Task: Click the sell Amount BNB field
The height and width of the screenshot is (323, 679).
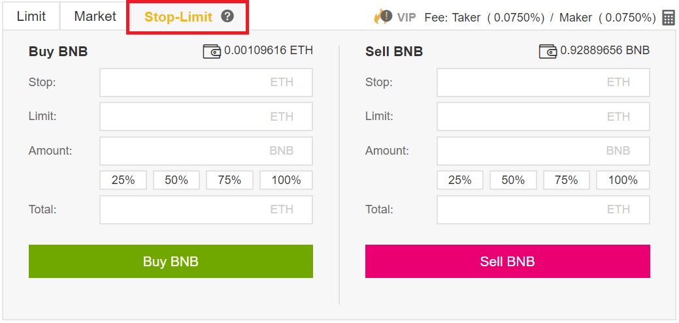Action: tap(544, 151)
